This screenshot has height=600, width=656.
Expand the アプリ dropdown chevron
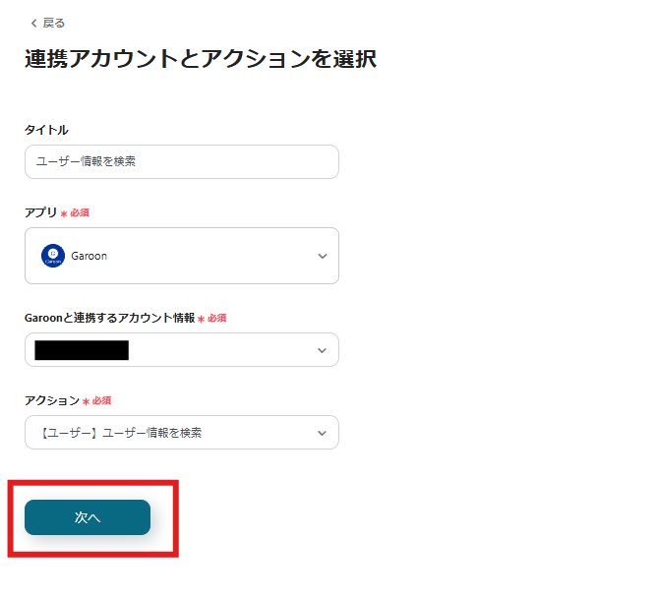click(322, 256)
